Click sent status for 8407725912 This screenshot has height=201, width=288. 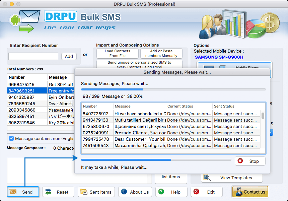point(236,114)
